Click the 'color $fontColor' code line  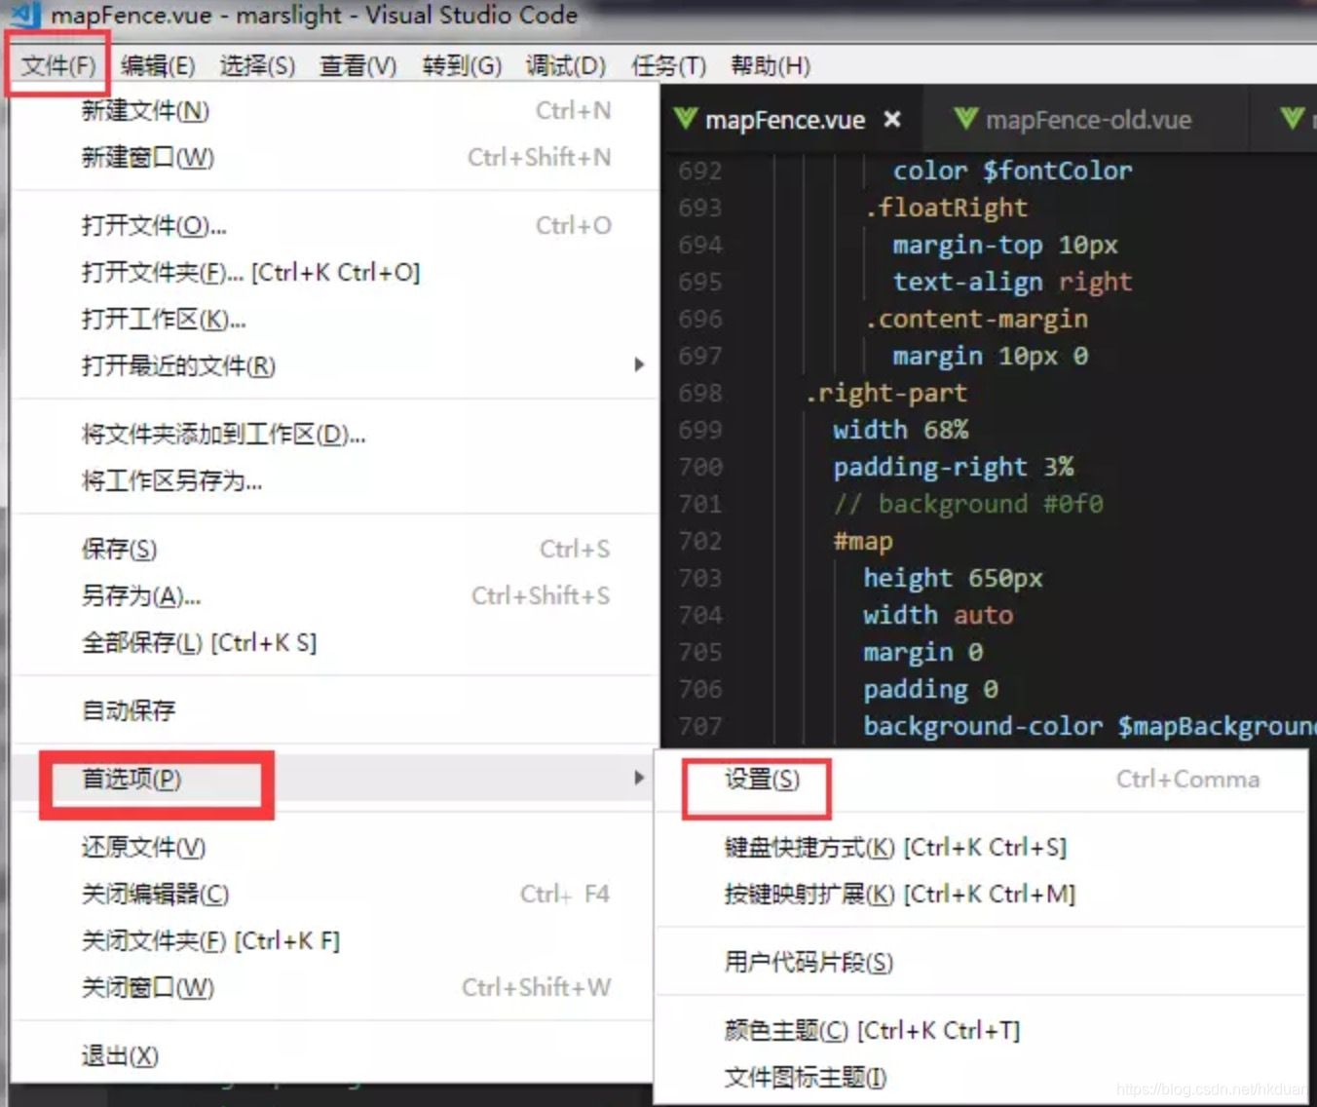pos(1013,171)
